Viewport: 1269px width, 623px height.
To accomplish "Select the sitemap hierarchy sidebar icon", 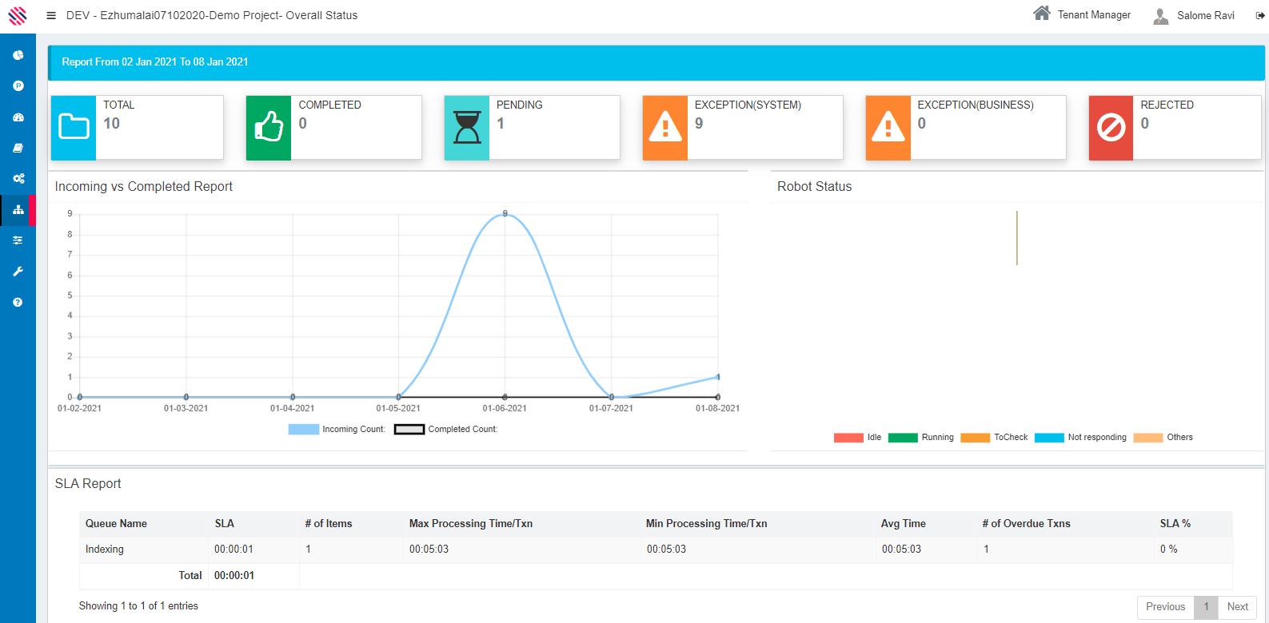I will click(18, 209).
